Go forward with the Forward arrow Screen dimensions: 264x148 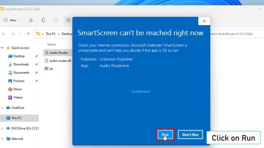pos(13,34)
